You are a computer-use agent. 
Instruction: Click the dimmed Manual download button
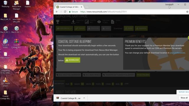coord(141,28)
